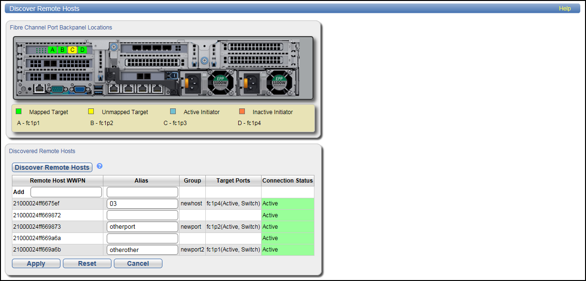Click yellow port C on backpanel
The width and height of the screenshot is (586, 281).
click(72, 50)
